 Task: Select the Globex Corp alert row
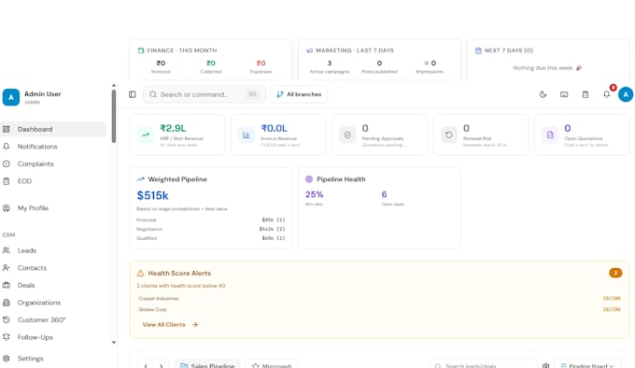tap(379, 309)
